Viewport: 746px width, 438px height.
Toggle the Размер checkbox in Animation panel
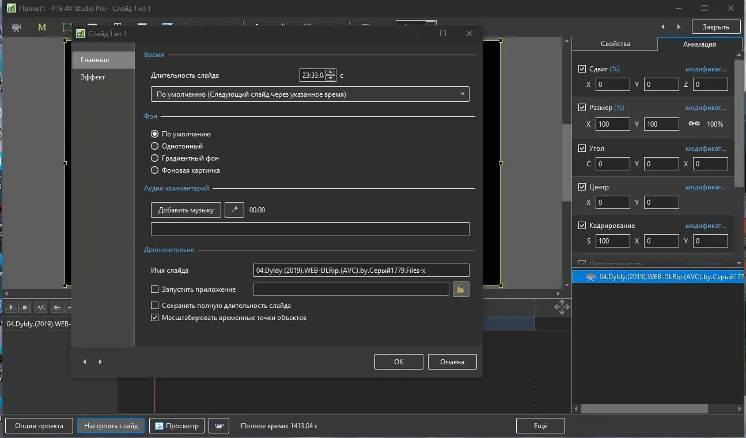coord(582,108)
